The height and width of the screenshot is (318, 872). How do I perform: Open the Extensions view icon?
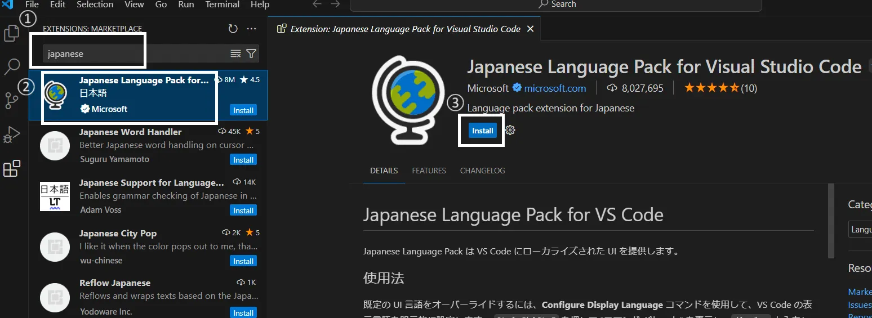click(12, 168)
